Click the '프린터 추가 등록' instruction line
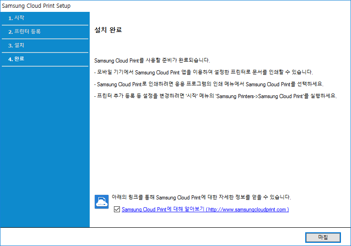 (x=216, y=96)
